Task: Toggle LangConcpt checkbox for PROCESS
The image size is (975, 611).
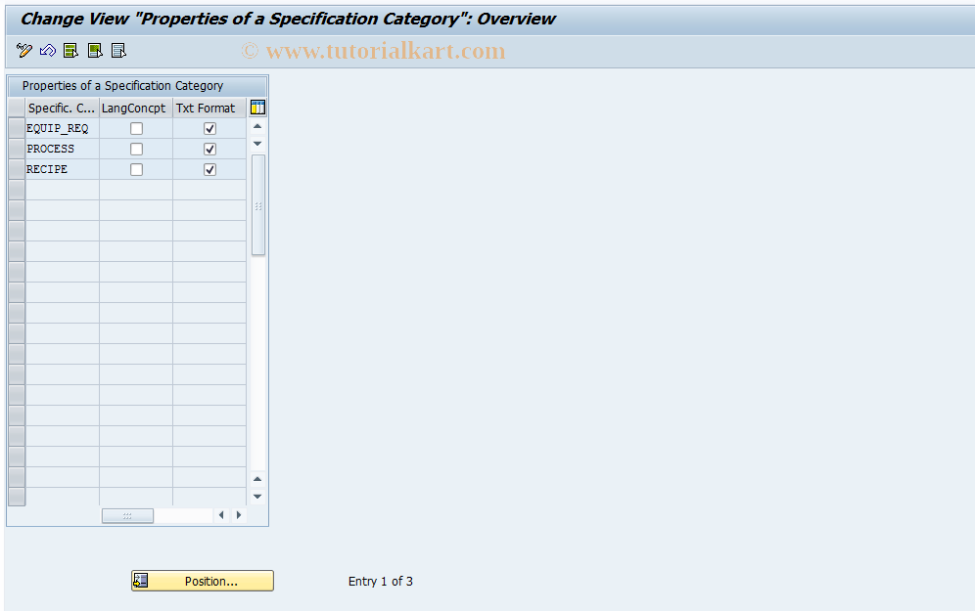Action: click(136, 149)
